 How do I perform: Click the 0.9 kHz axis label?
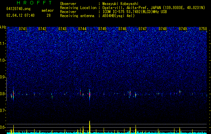click(x=3, y=77)
